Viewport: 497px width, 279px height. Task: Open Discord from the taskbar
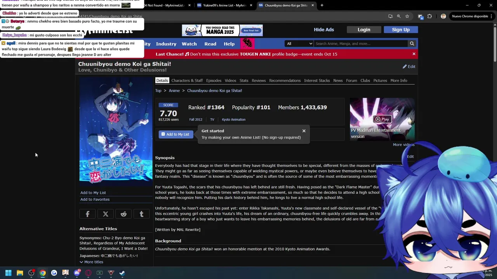click(77, 273)
